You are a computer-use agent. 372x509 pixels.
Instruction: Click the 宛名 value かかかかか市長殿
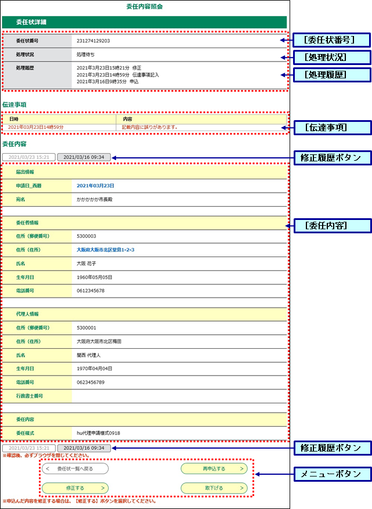click(95, 199)
